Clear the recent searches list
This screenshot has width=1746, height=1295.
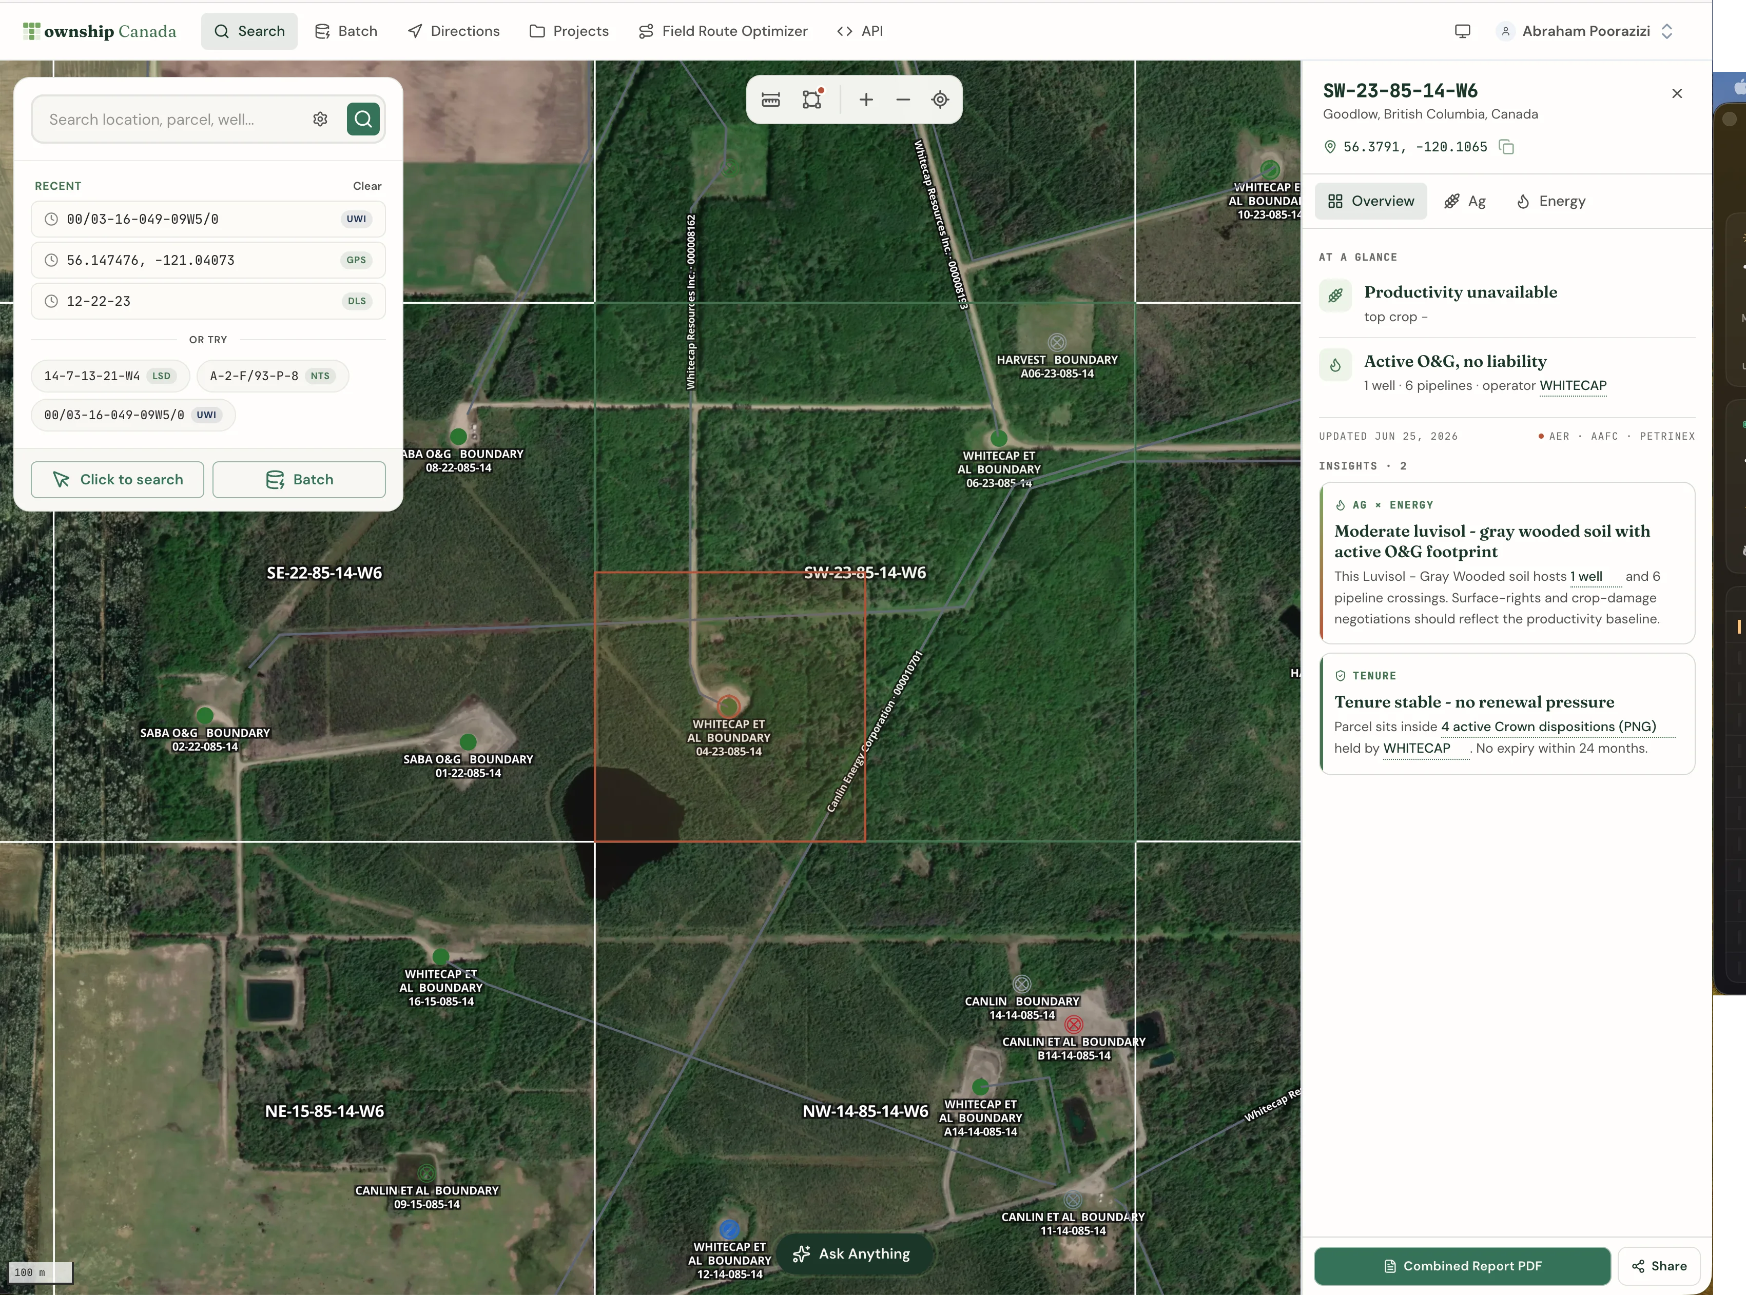click(367, 186)
